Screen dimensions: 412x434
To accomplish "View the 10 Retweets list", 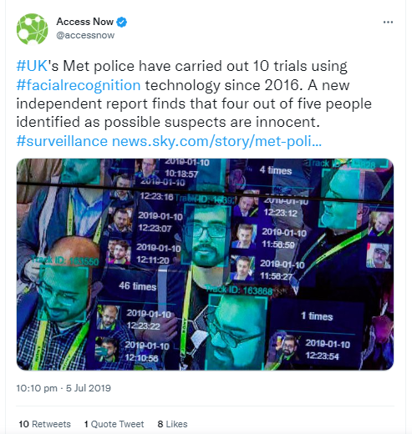I will (x=44, y=424).
